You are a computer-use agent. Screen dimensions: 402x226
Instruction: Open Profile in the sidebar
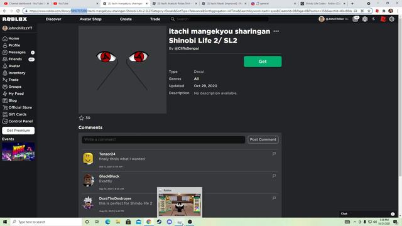[11, 45]
